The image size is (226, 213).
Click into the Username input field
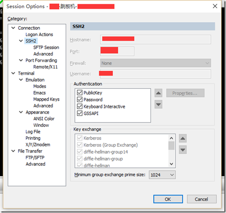tap(155, 74)
